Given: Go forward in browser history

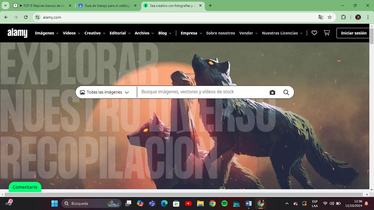Looking at the screenshot, I should [16, 17].
